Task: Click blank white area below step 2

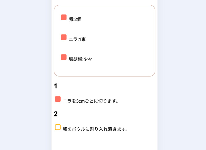Action: click(x=104, y=143)
